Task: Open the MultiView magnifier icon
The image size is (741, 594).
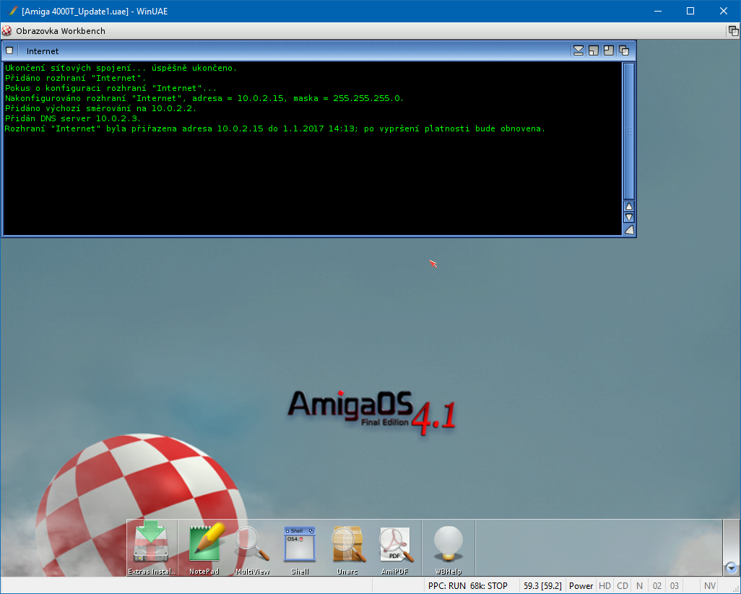Action: pyautogui.click(x=252, y=543)
